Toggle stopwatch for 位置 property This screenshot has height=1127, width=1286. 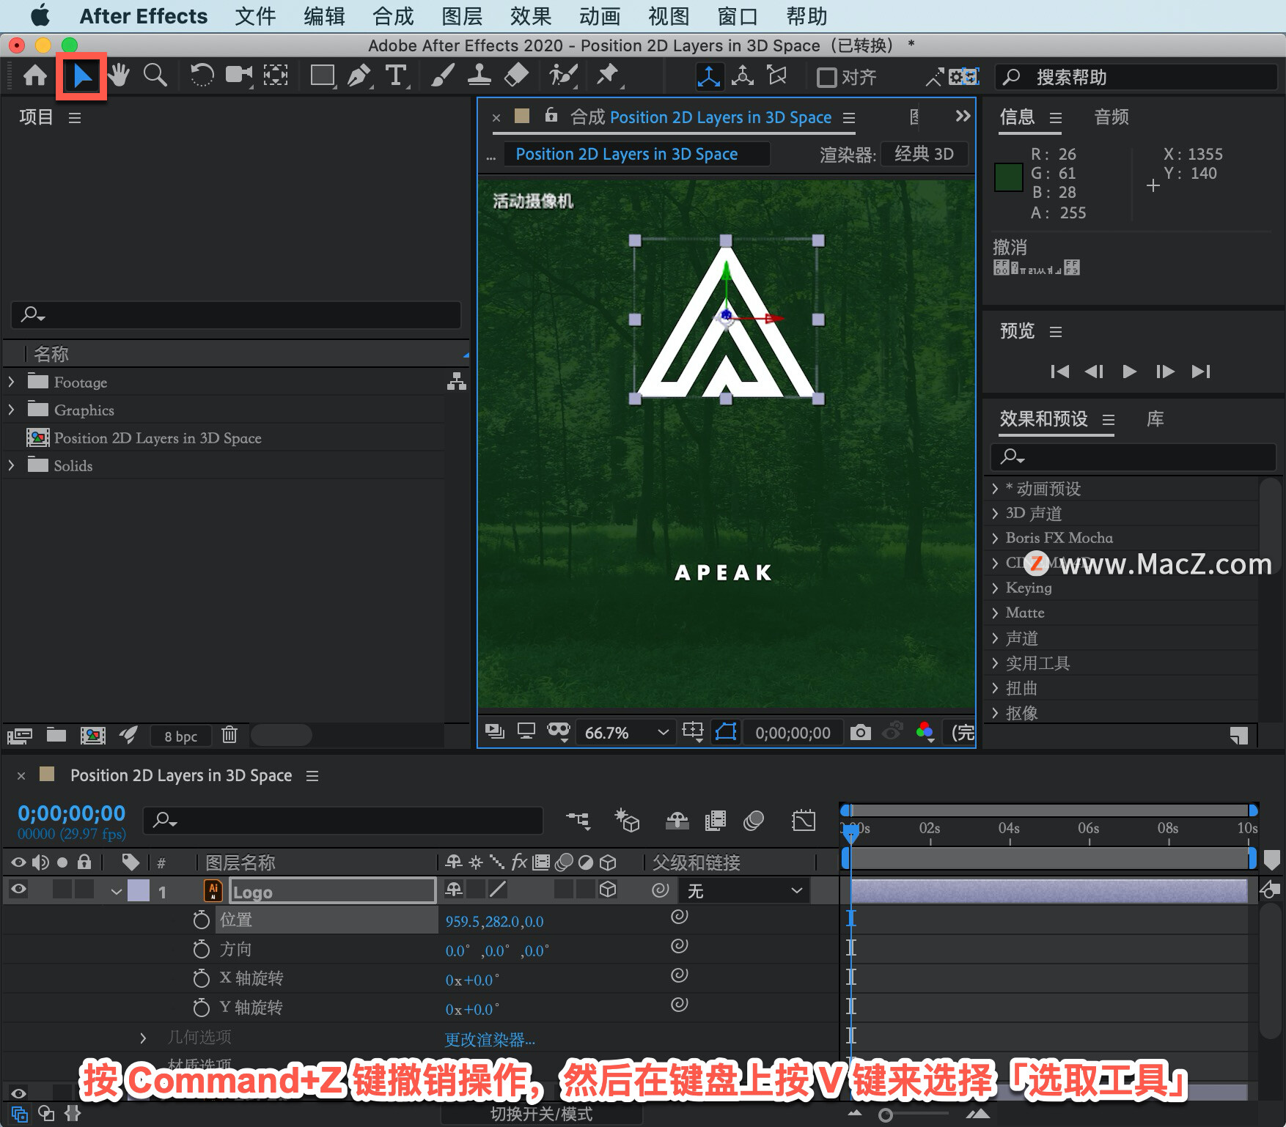(x=202, y=920)
